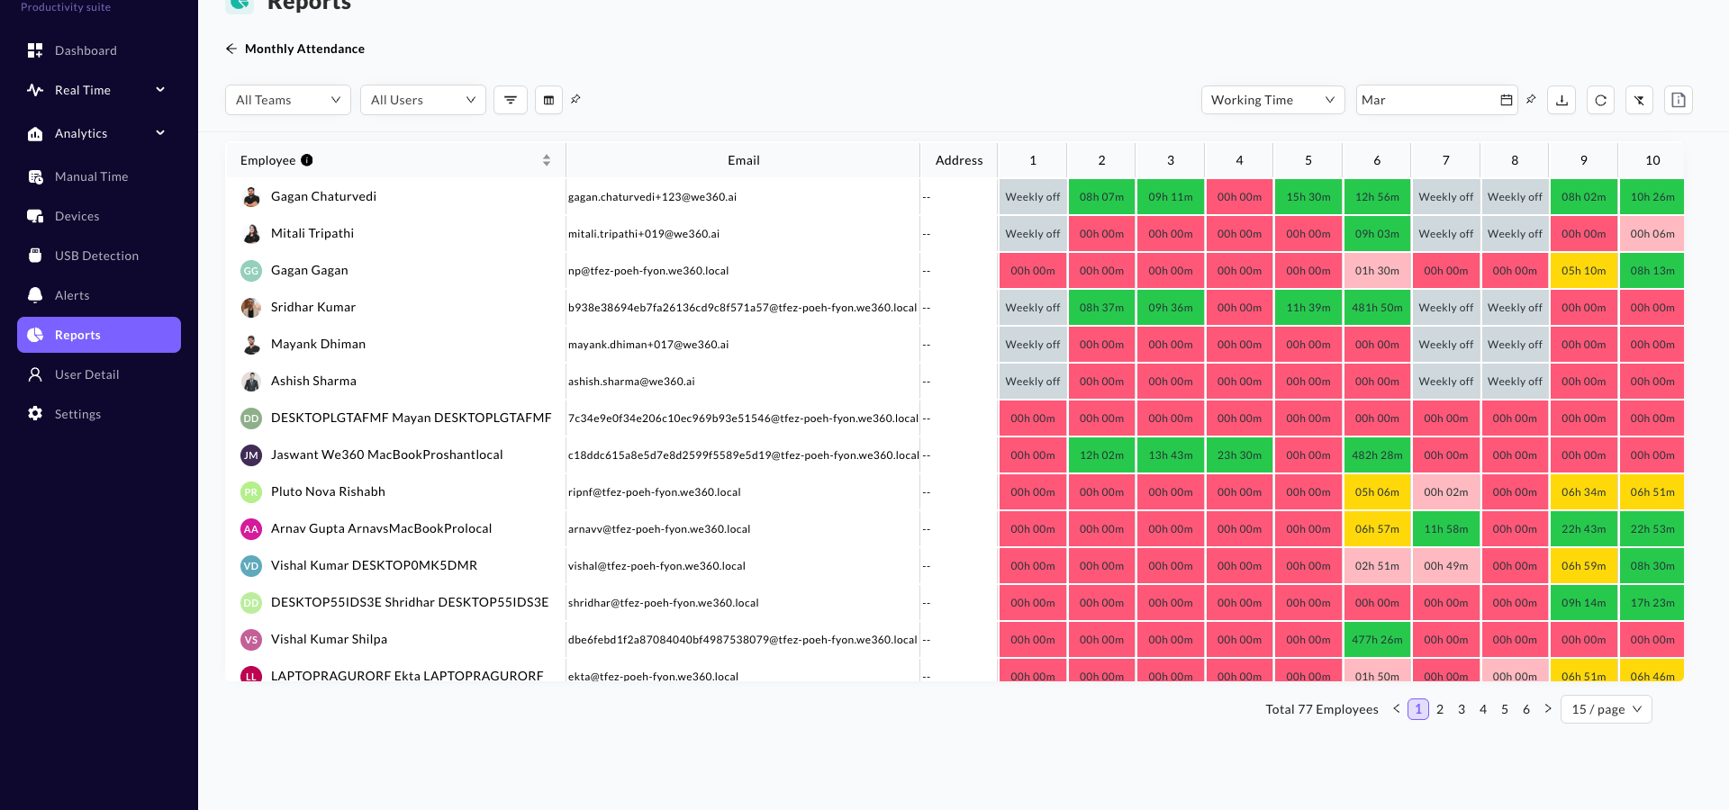Expand the Analytics menu
Image resolution: width=1729 pixels, height=810 pixels.
tap(99, 133)
